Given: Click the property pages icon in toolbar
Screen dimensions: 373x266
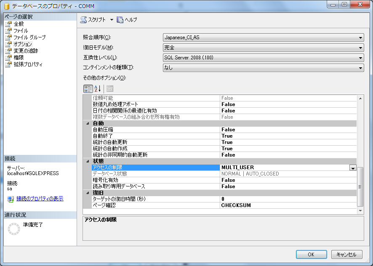Looking at the screenshot, I should point(109,89).
